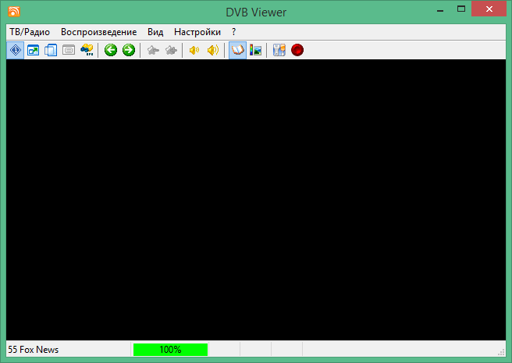The width and height of the screenshot is (512, 363).
Task: Decrease volume using small speaker icon
Action: 194,50
